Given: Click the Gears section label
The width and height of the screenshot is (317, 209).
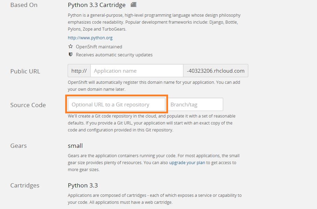Looking at the screenshot, I should [18, 146].
